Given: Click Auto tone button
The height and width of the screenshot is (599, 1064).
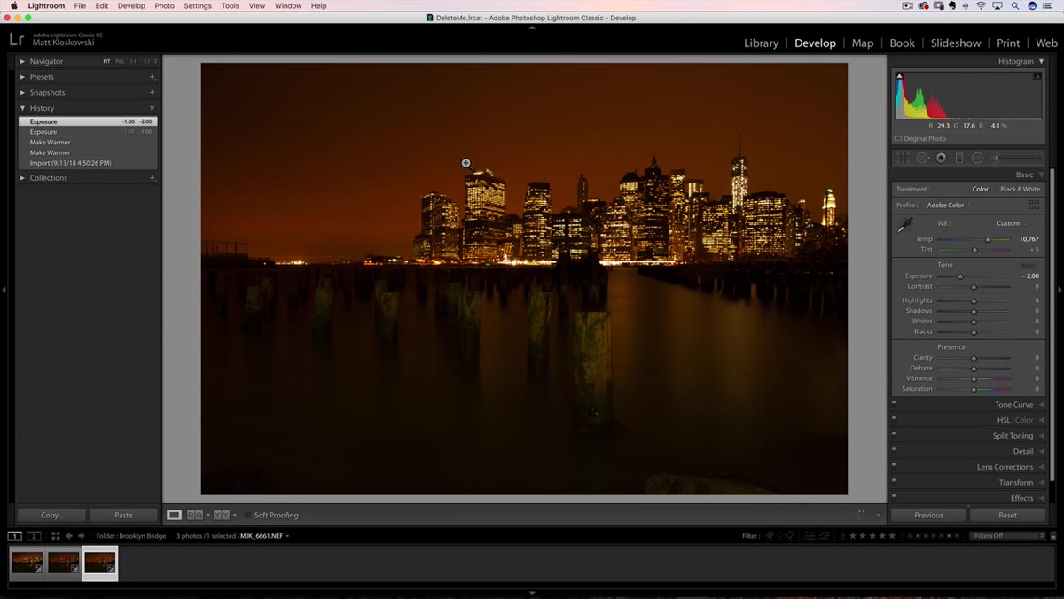Looking at the screenshot, I should click(1027, 265).
